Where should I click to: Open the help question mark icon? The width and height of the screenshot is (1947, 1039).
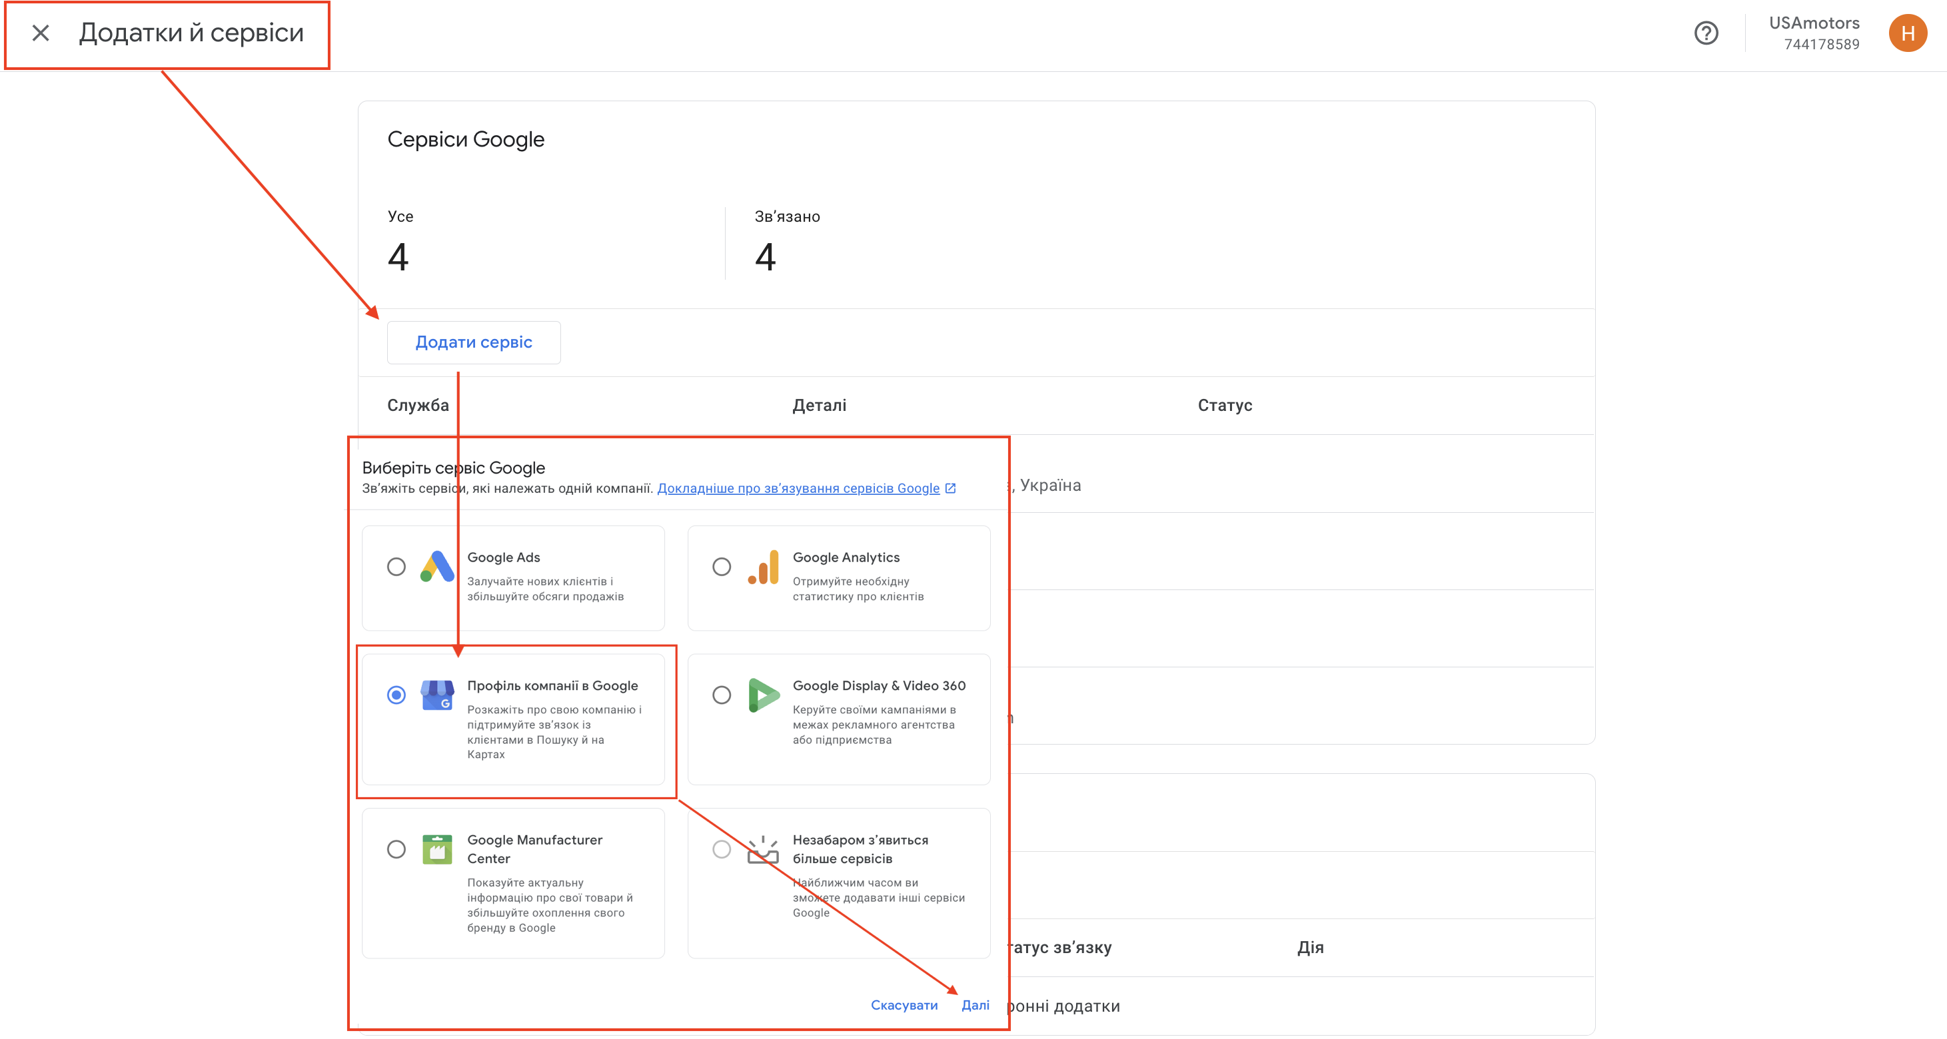click(x=1706, y=33)
